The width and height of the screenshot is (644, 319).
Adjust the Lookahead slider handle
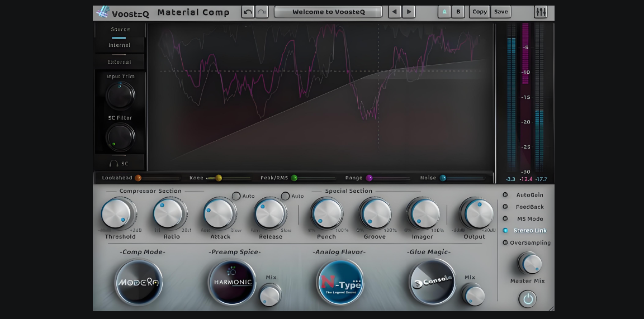(x=138, y=178)
